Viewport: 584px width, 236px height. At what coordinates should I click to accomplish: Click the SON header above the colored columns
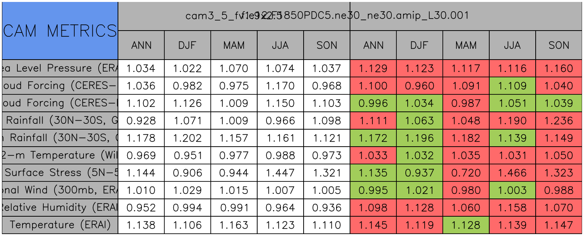(558, 45)
